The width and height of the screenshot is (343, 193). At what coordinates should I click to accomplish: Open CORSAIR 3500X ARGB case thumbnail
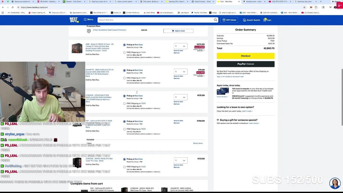[x=77, y=163]
